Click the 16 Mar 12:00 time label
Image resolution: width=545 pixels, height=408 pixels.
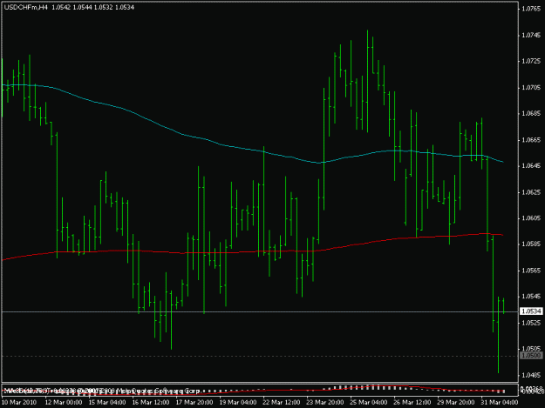[151, 402]
